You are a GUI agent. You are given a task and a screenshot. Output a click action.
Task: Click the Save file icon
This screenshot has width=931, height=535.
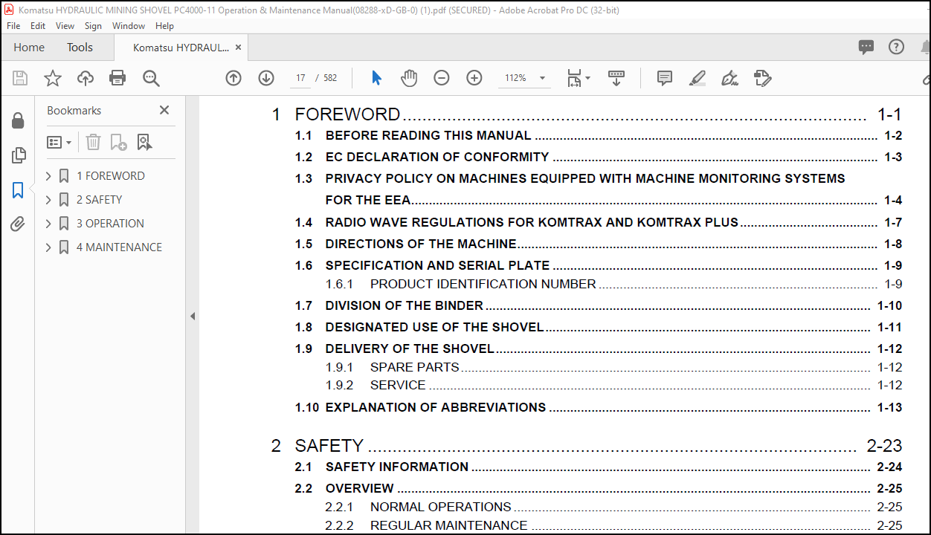click(x=20, y=78)
